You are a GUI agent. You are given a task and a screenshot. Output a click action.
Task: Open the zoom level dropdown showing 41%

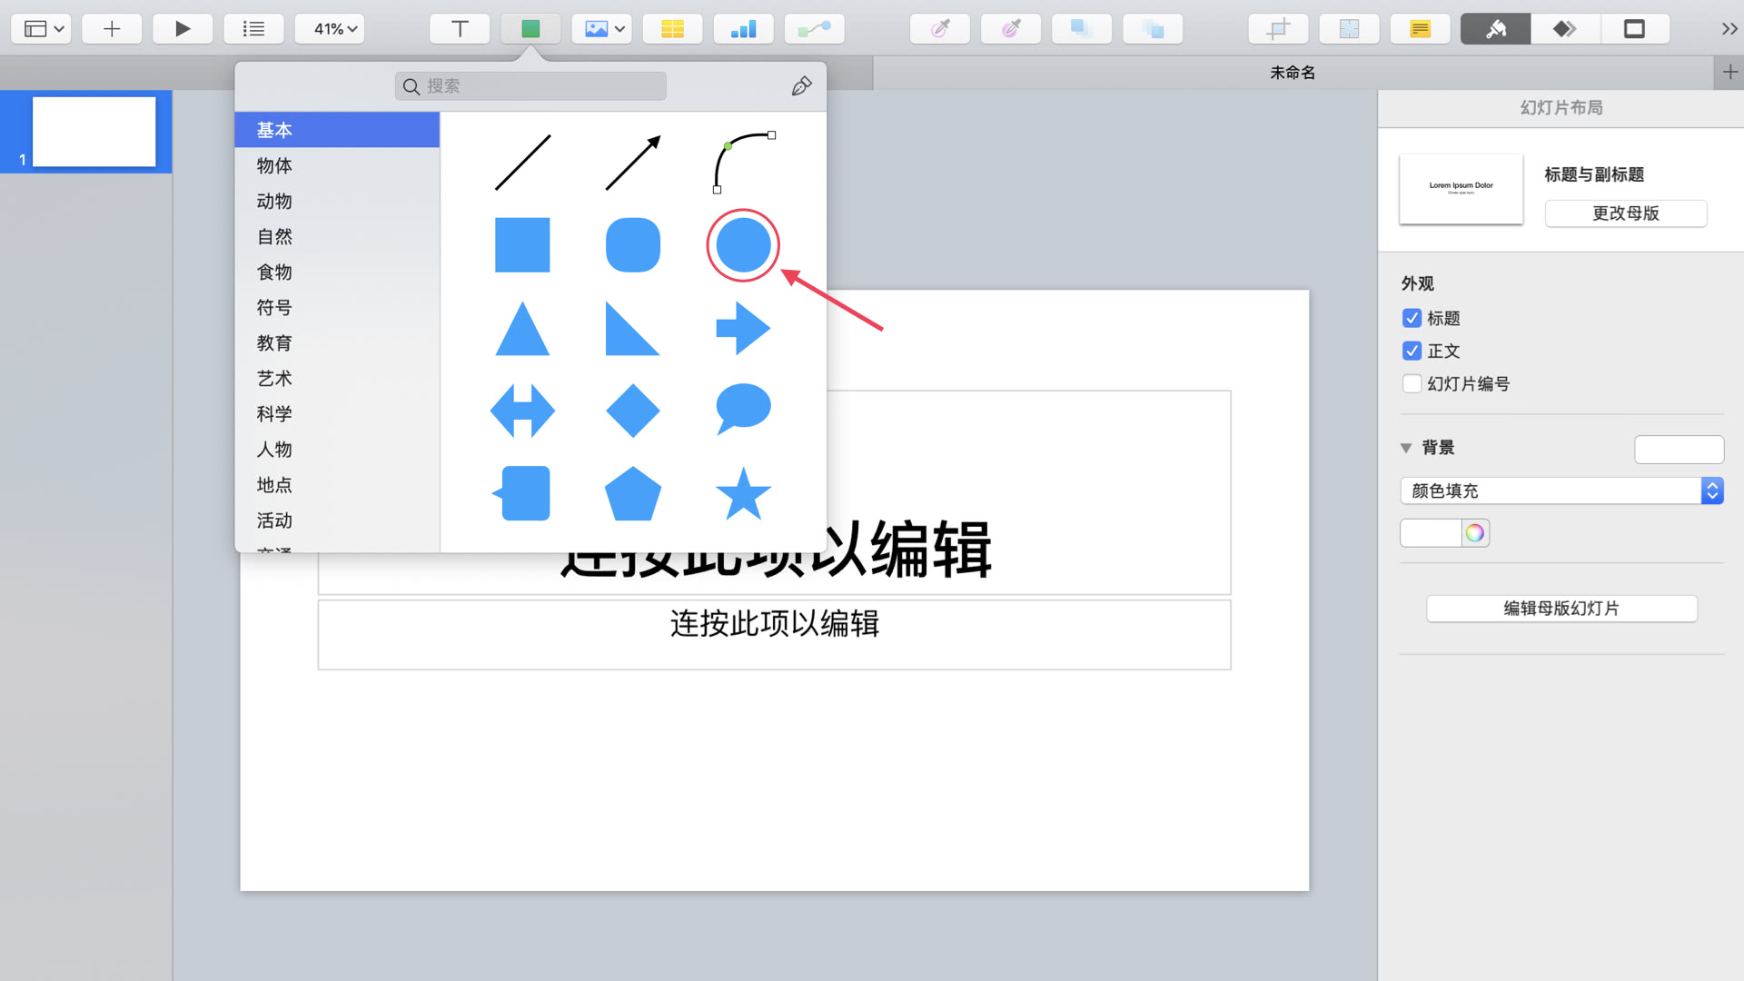tap(330, 28)
